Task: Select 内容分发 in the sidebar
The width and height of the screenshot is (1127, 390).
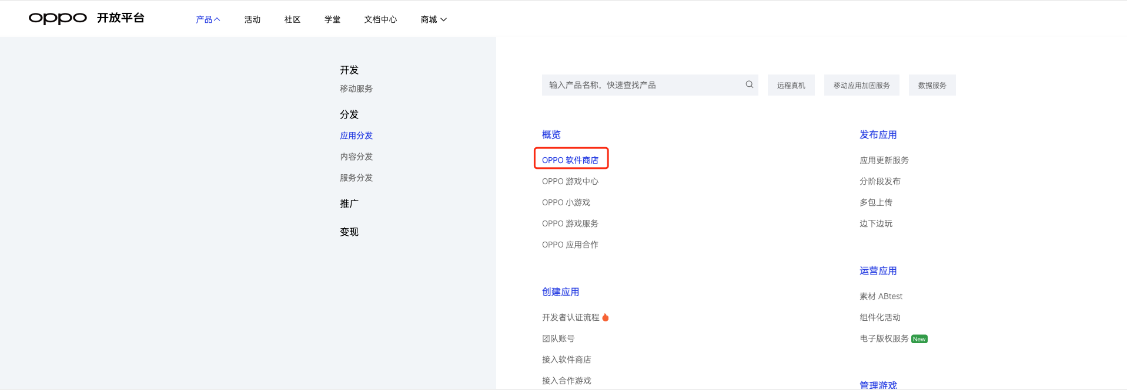Action: [x=356, y=157]
